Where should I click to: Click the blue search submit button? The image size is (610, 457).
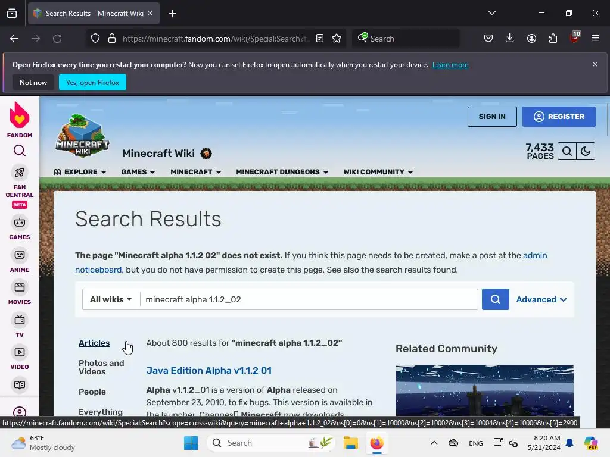pyautogui.click(x=495, y=299)
